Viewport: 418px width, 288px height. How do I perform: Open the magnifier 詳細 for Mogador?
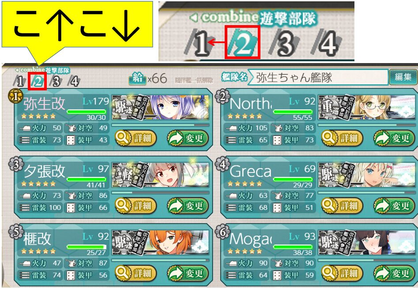[342, 273]
